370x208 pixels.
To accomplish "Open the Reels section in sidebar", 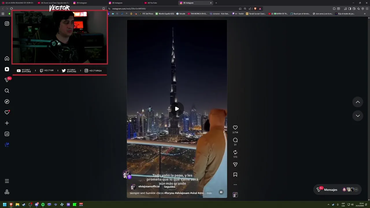I will tap(7, 69).
